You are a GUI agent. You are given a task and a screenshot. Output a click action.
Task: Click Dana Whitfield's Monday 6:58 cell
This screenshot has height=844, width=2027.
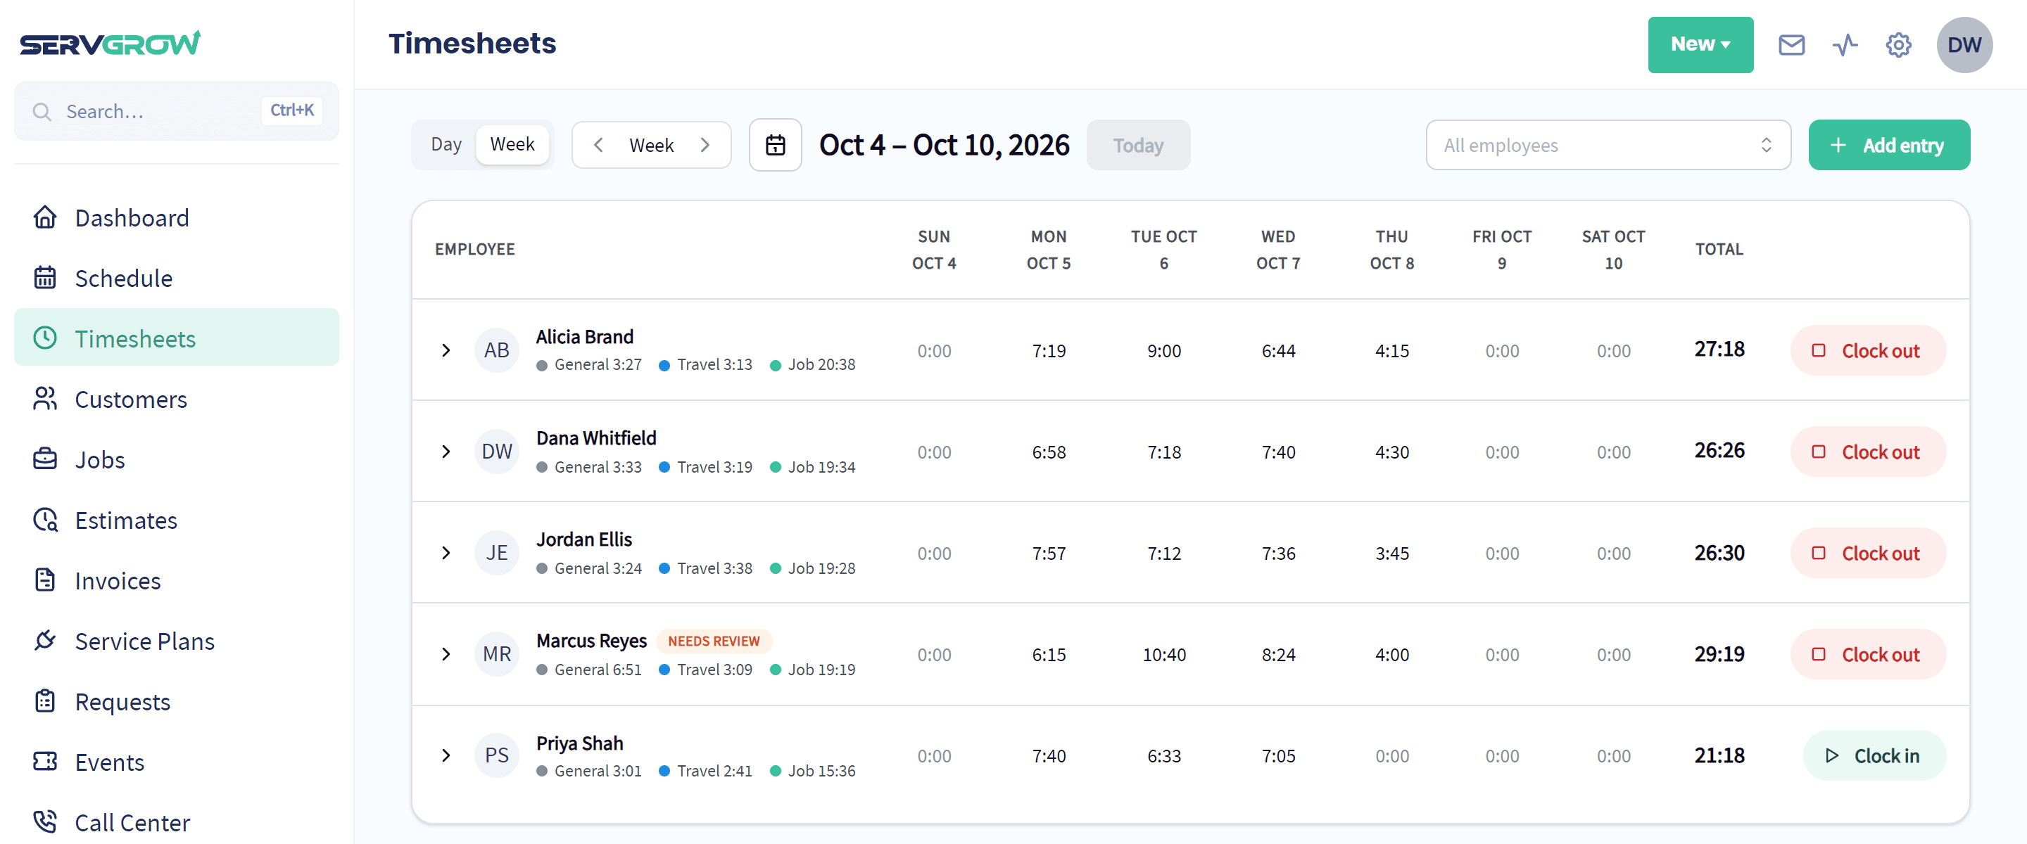[x=1049, y=452]
